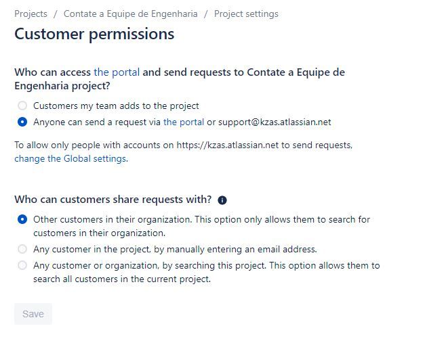Choose 'Other customers in their organization' option

click(x=22, y=219)
